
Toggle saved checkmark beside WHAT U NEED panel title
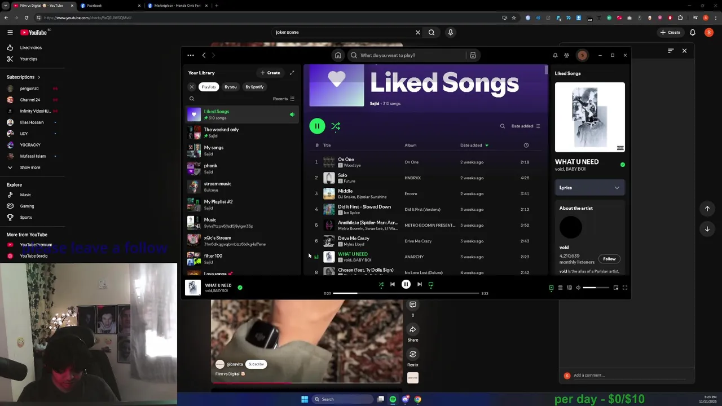[x=623, y=165]
